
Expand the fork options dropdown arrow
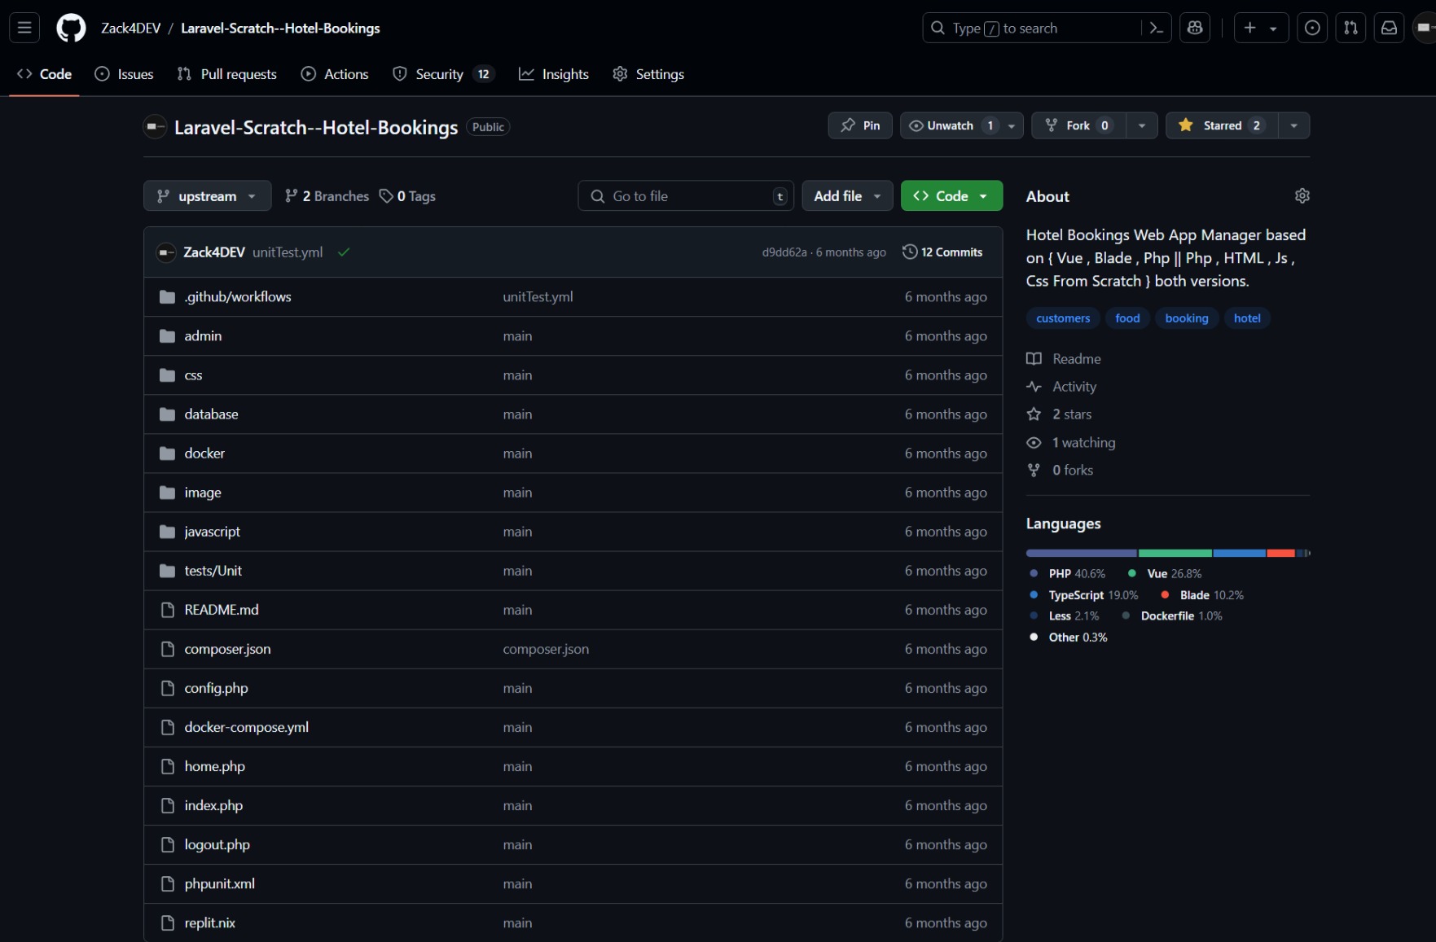[1142, 125]
